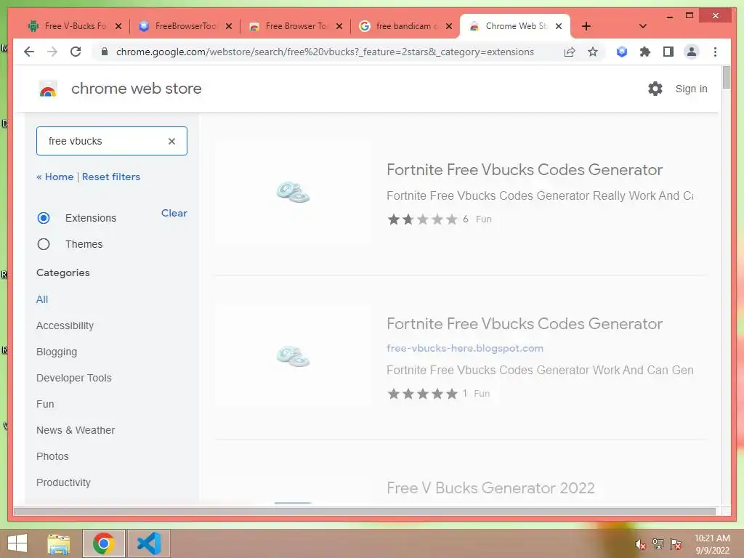Click the browser forward arrow
This screenshot has width=744, height=558.
click(x=52, y=52)
